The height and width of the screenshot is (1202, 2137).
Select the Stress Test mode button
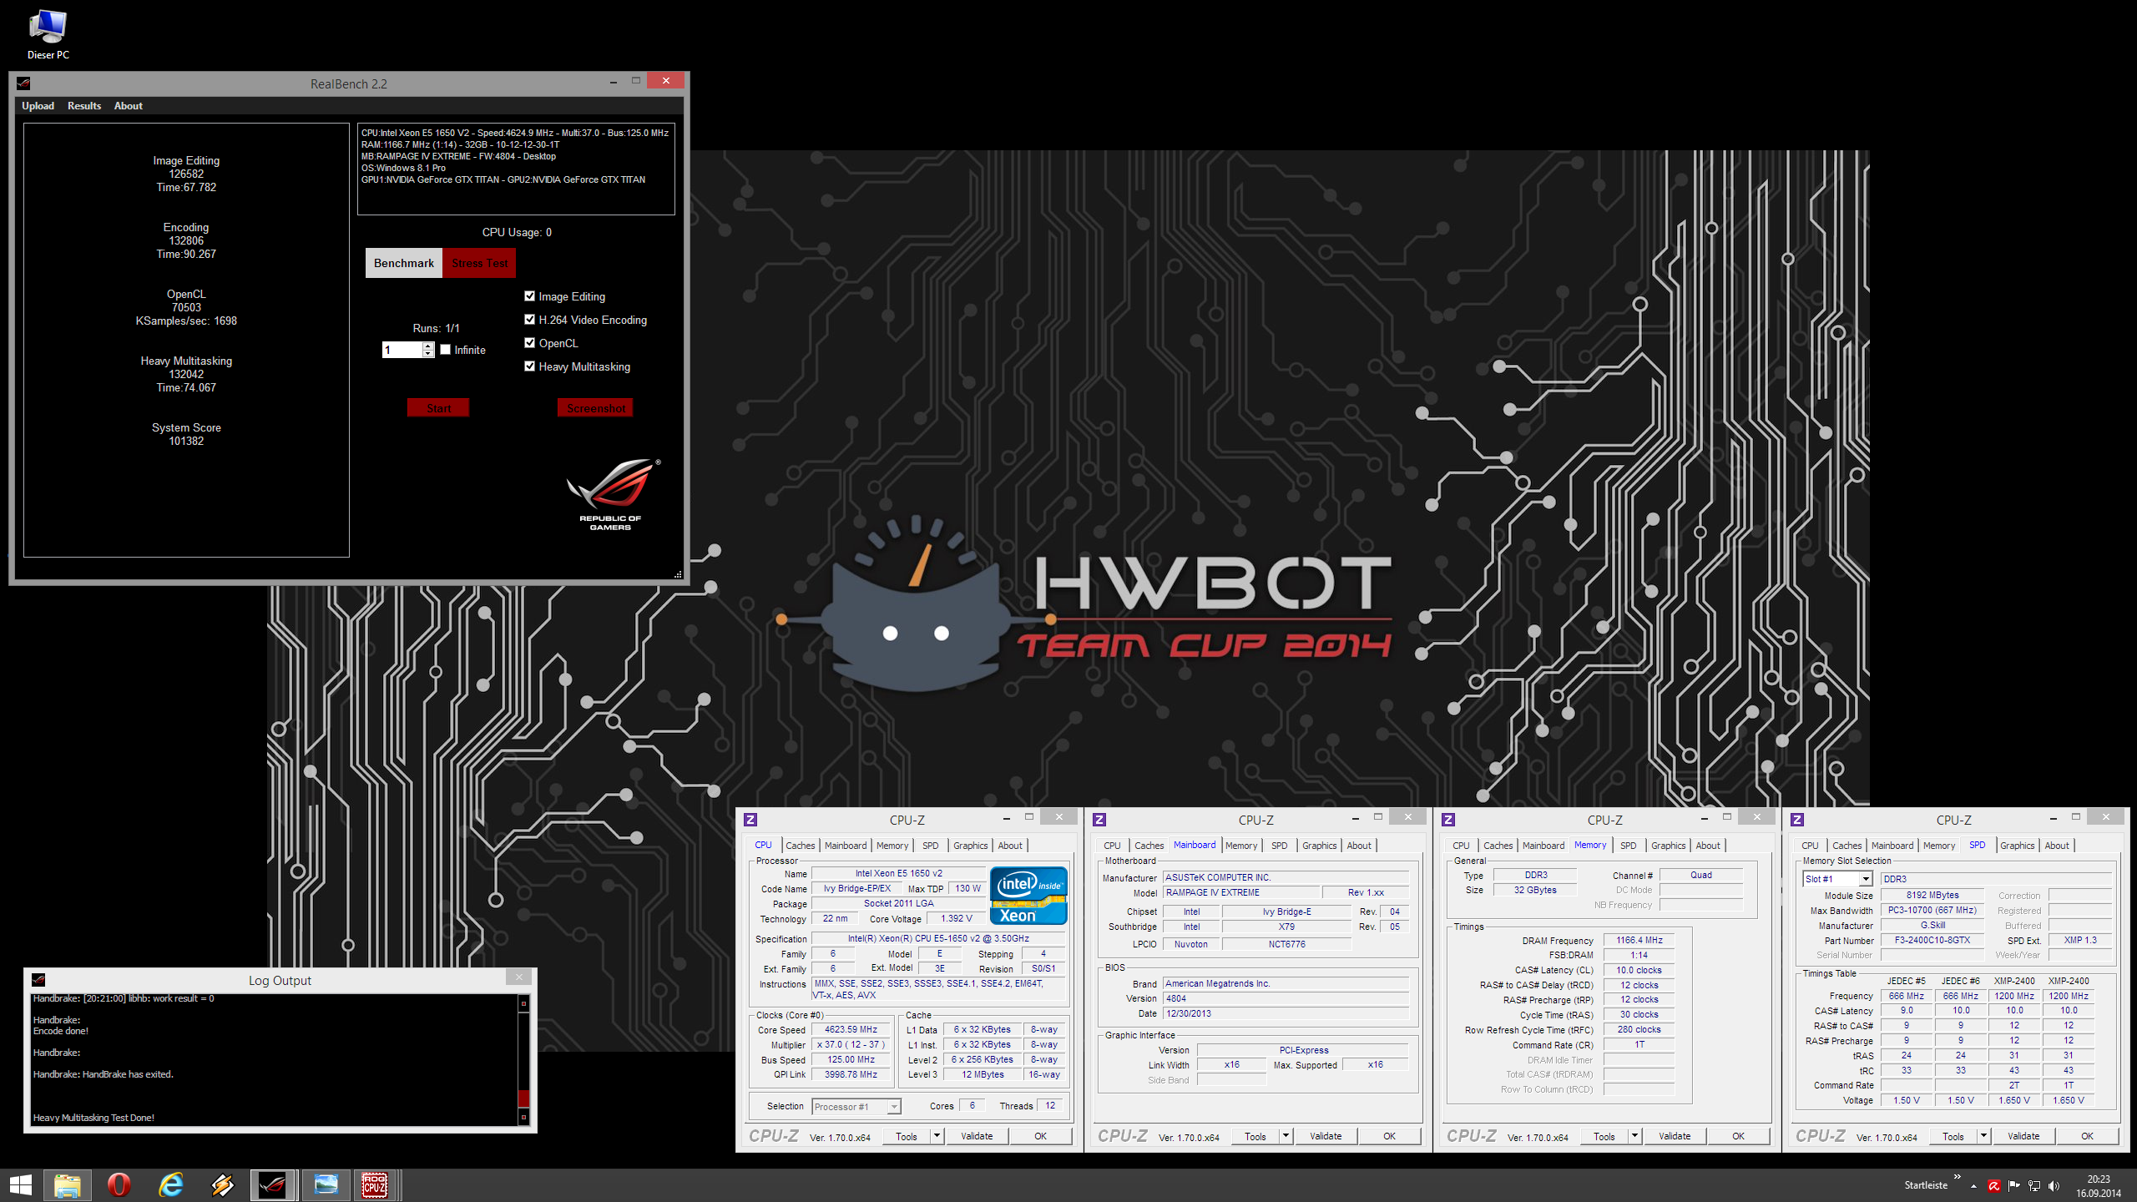[x=479, y=263]
